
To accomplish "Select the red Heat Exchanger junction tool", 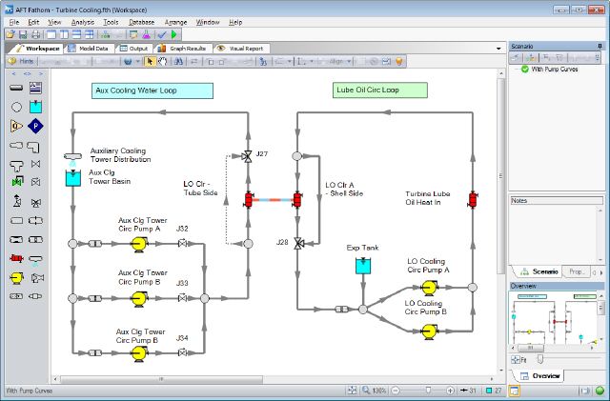I will [x=16, y=258].
